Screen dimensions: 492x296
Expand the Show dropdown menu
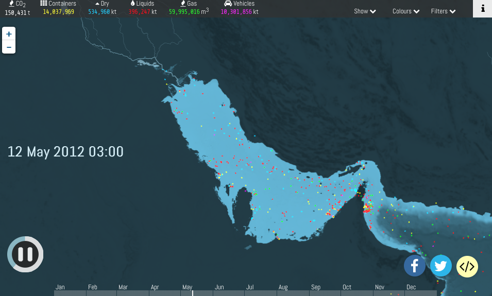pyautogui.click(x=365, y=11)
